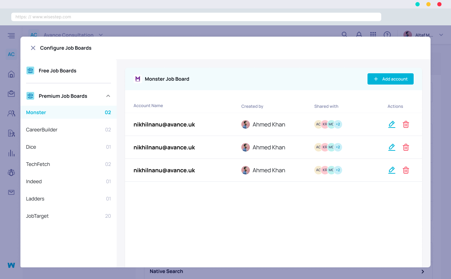
Task: Click Ahmed Khan avatar in second row
Action: [x=246, y=147]
